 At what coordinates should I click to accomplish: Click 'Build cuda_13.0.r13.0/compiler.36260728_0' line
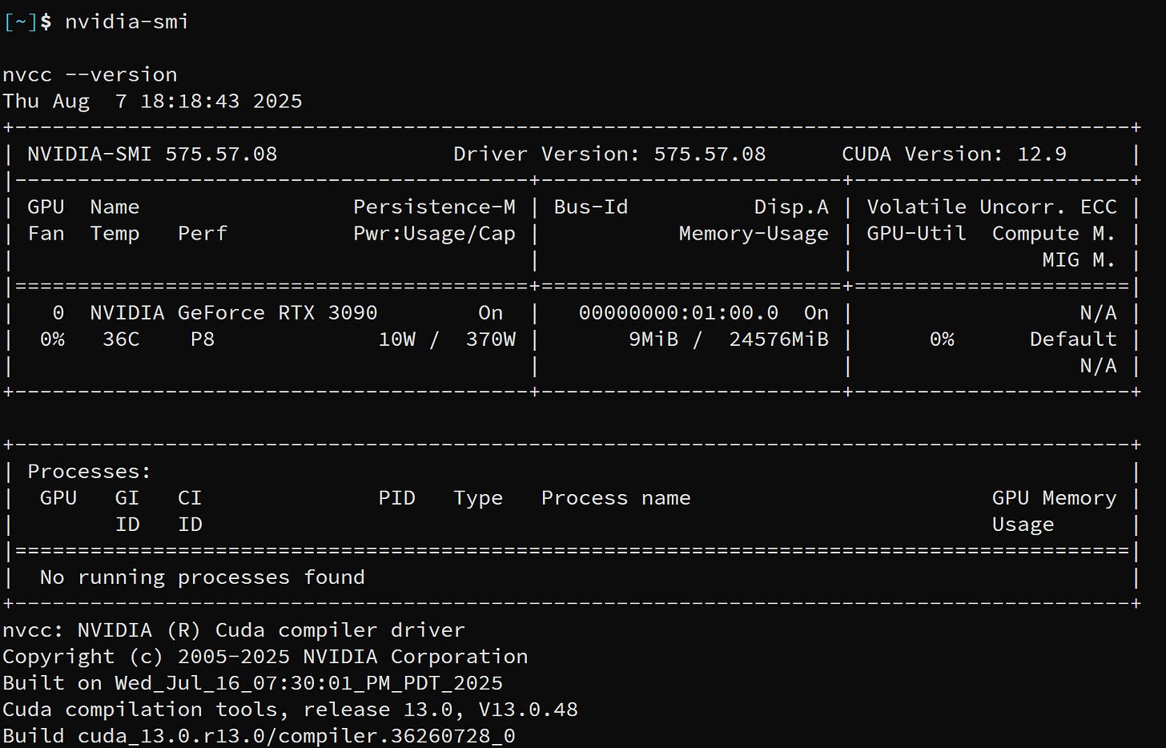(x=259, y=735)
